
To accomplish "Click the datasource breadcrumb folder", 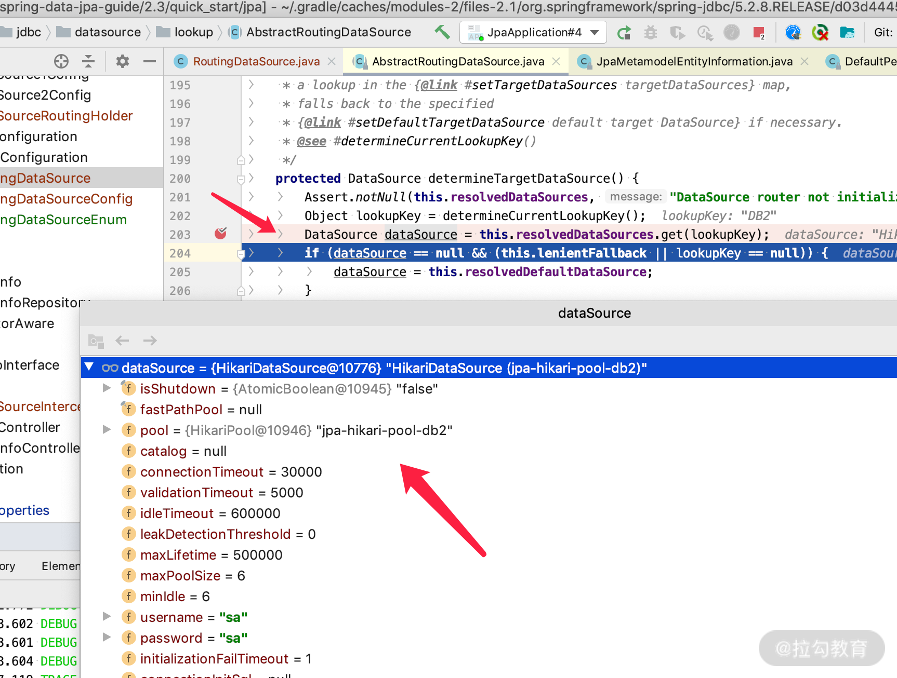I will pos(99,32).
